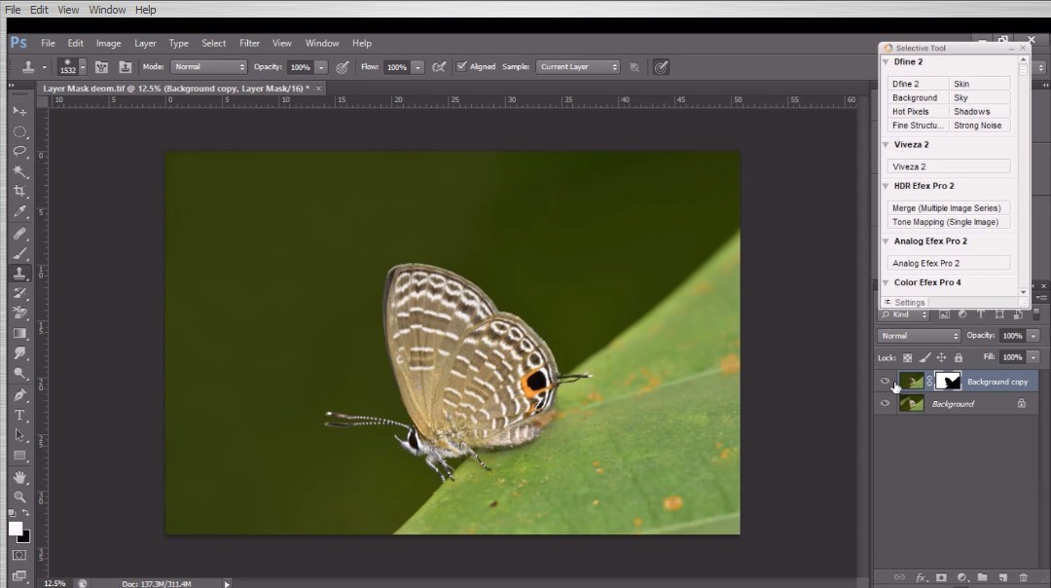This screenshot has height=588, width=1051.
Task: Collapse the Color Efex Pro 4 section
Action: (887, 281)
